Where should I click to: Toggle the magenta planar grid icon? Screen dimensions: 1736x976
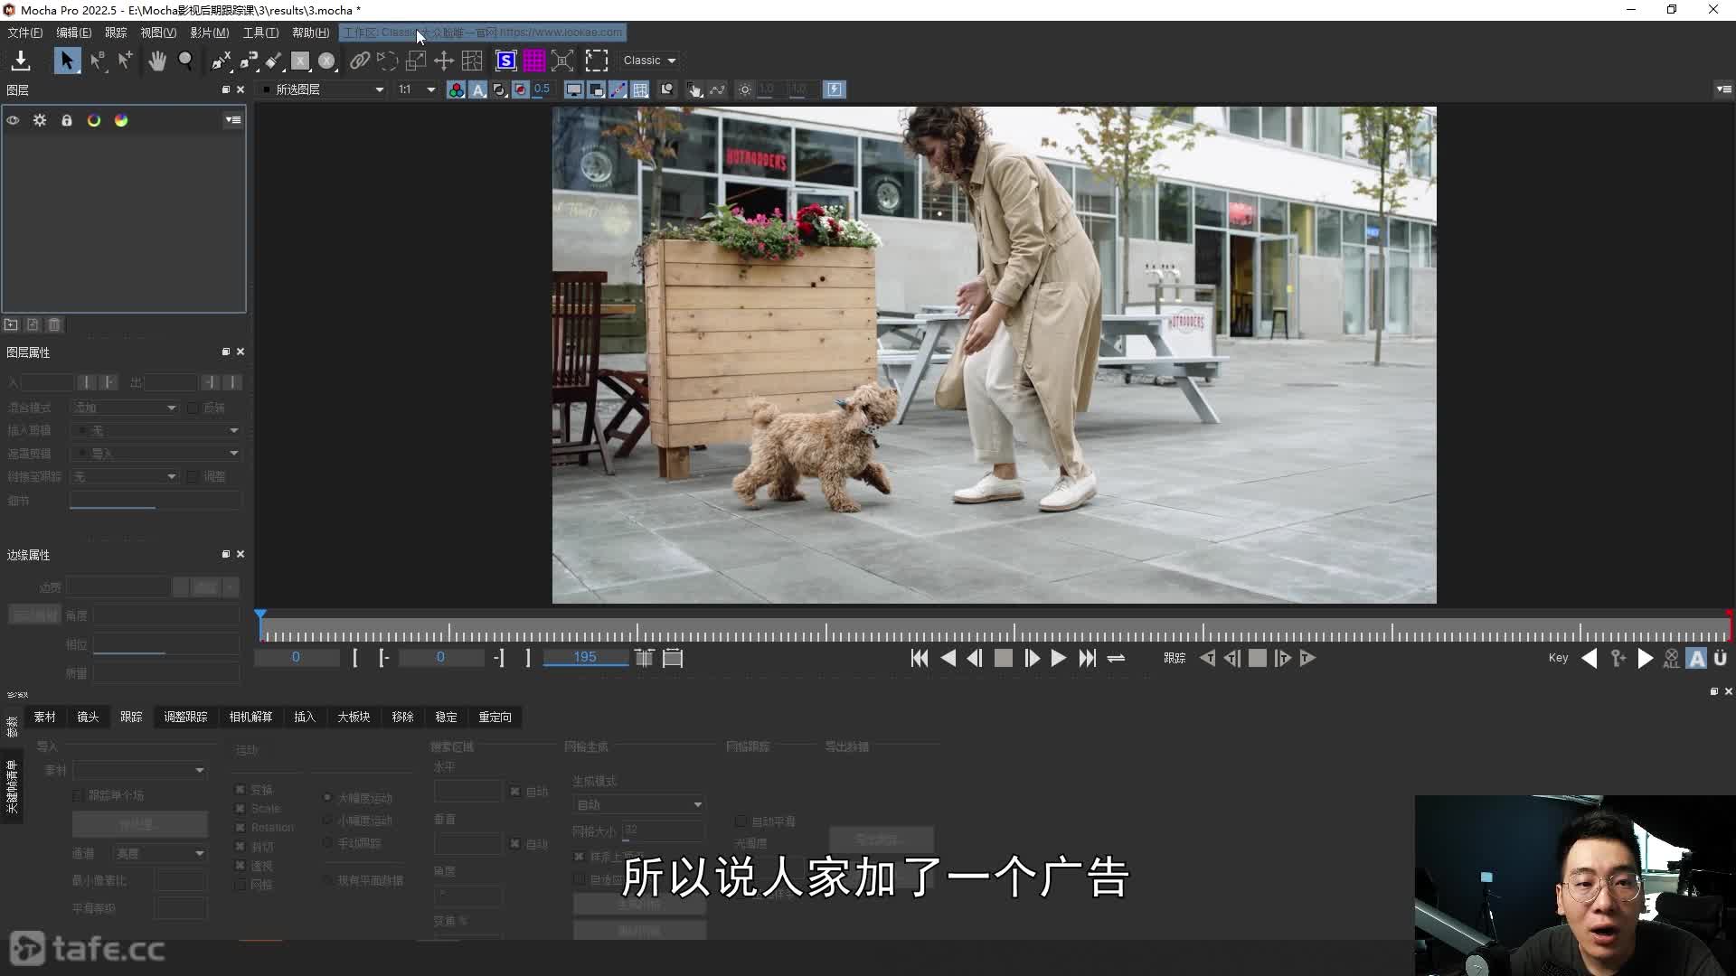click(534, 61)
